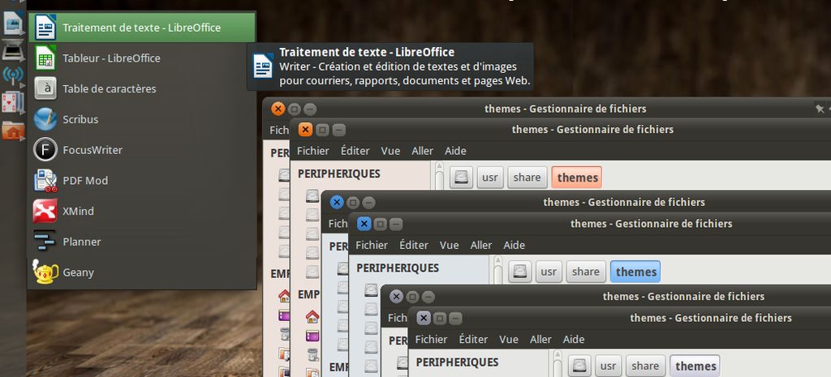
Task: Click root disk path button beside grey themes
Action: pos(579,366)
